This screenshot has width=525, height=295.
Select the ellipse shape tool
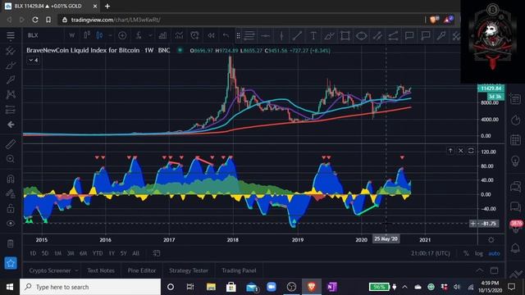361,36
